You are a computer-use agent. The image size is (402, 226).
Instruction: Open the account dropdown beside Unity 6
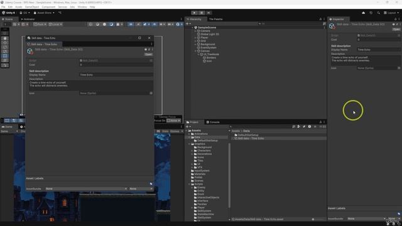24,13
